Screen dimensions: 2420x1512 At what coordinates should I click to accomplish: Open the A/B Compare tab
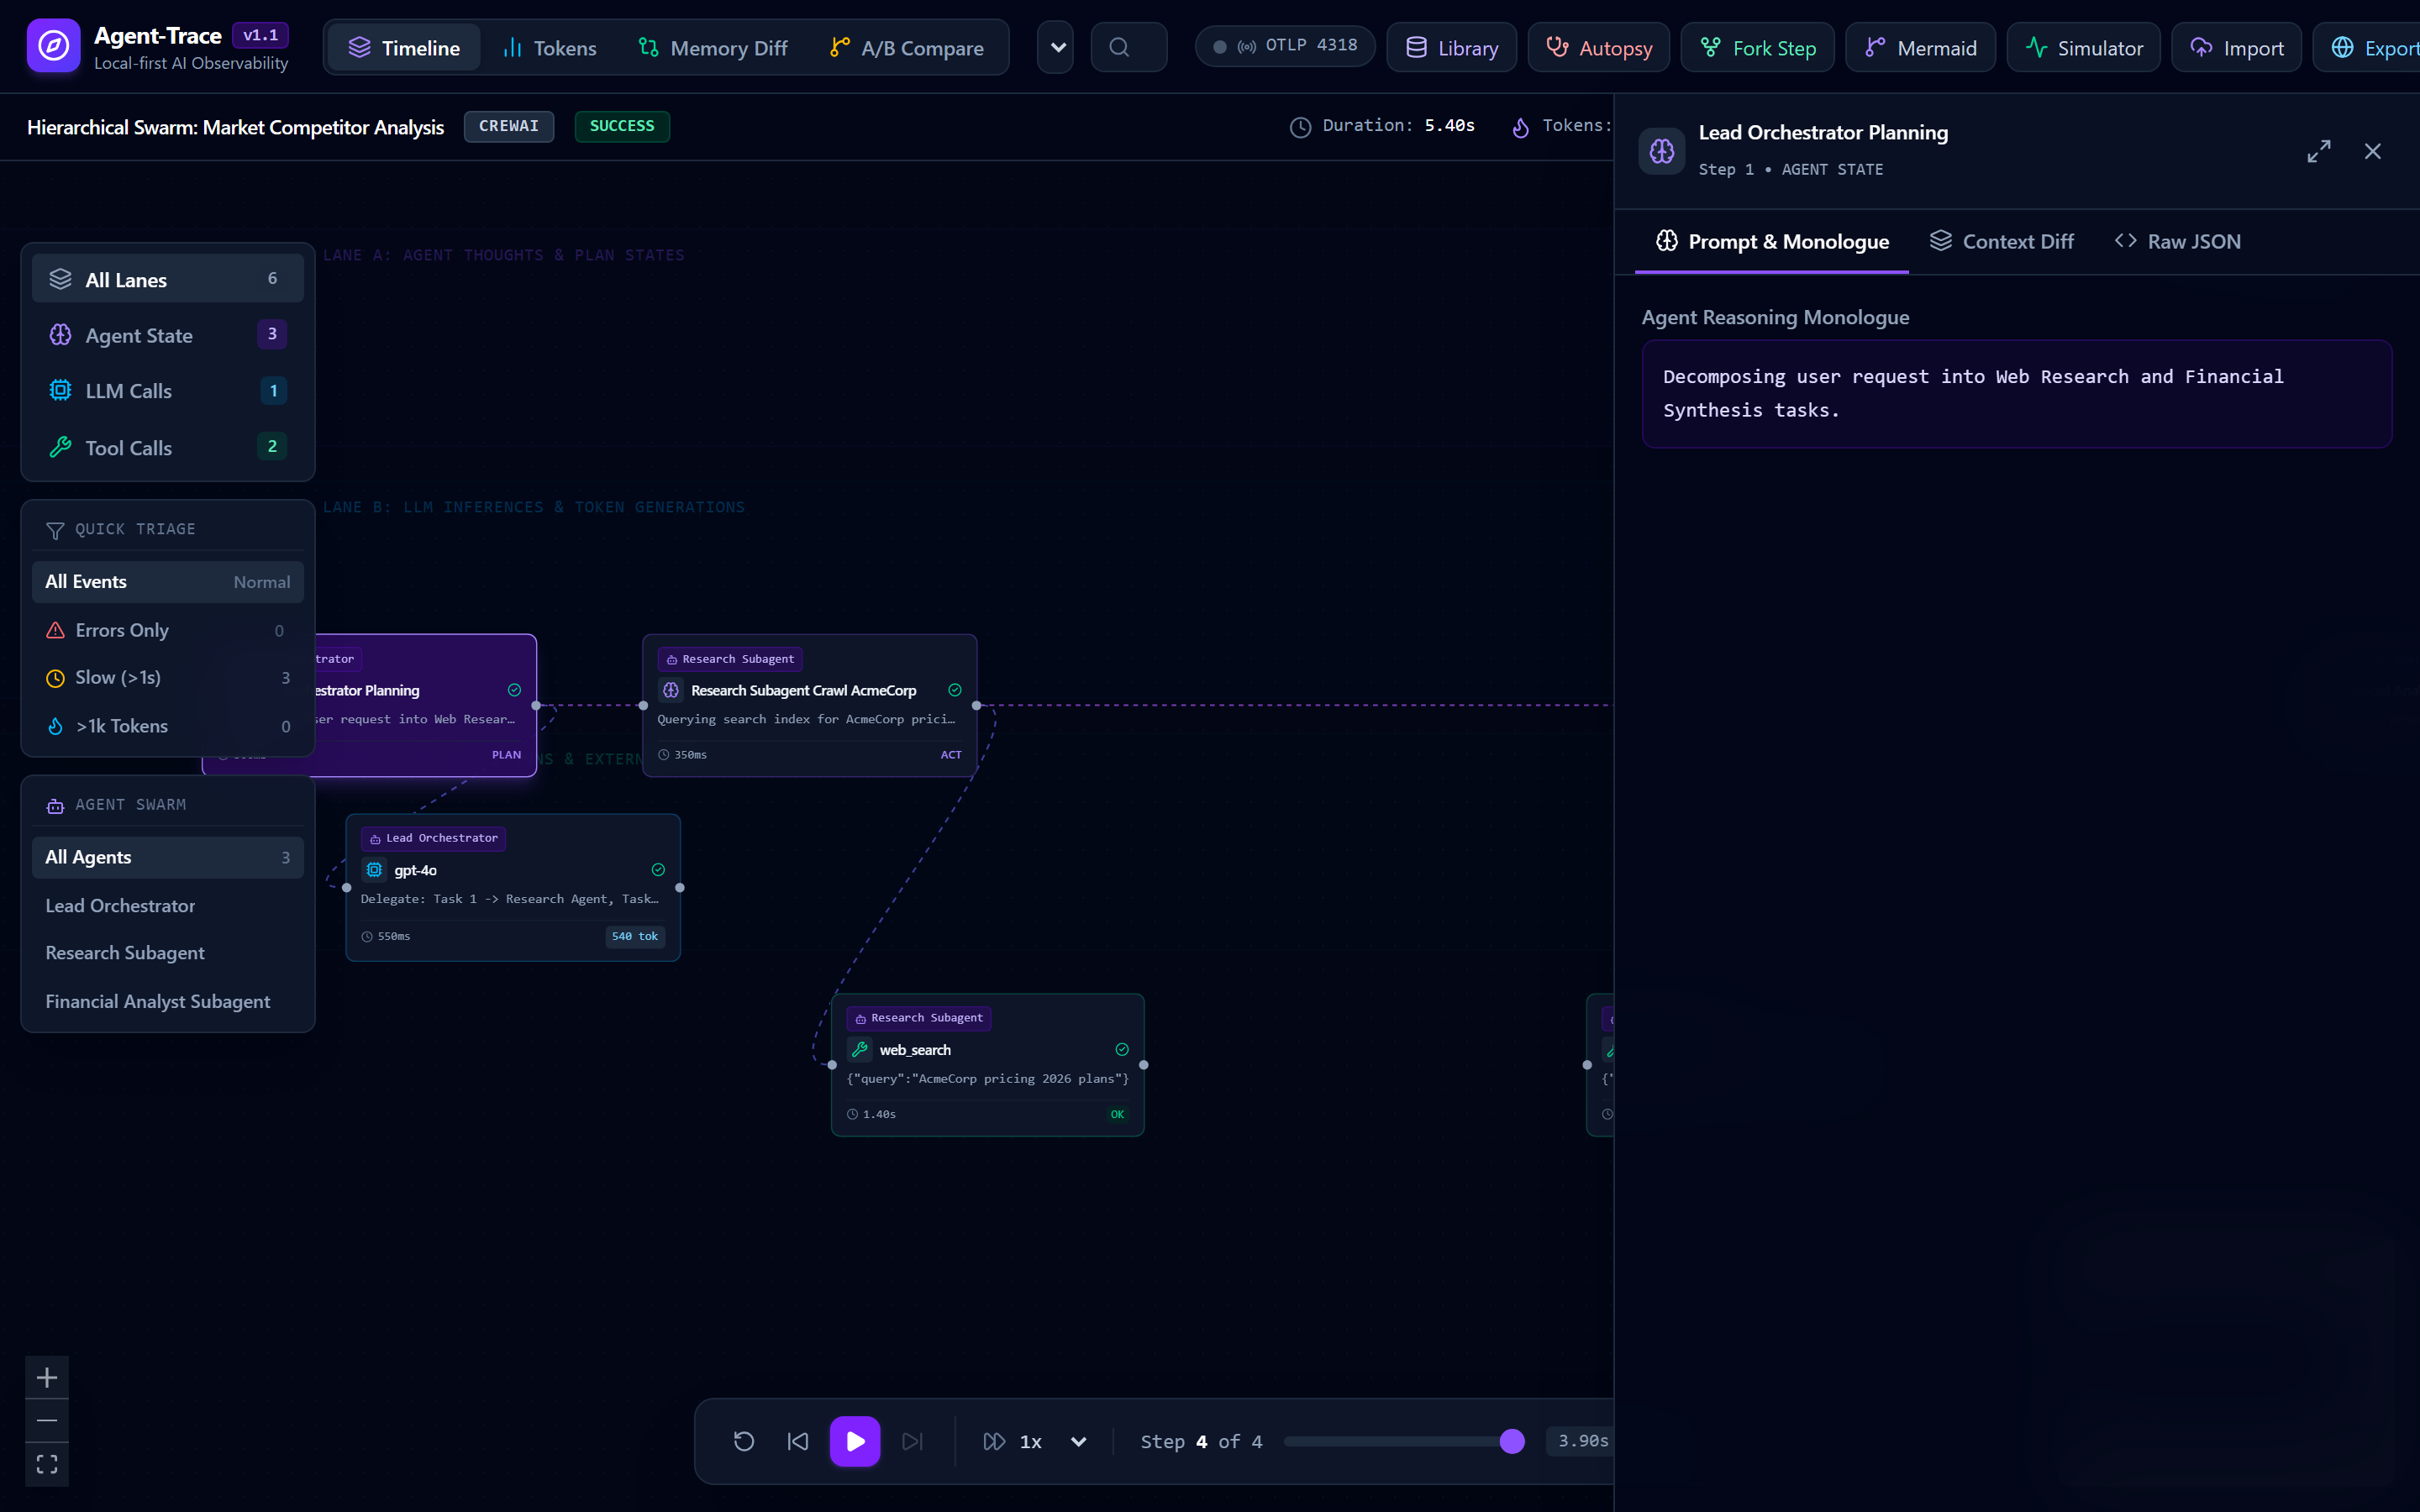[x=907, y=47]
